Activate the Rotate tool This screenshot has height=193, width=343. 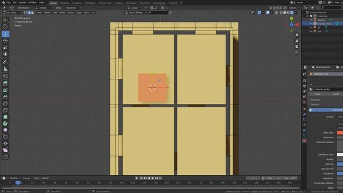tap(5, 41)
